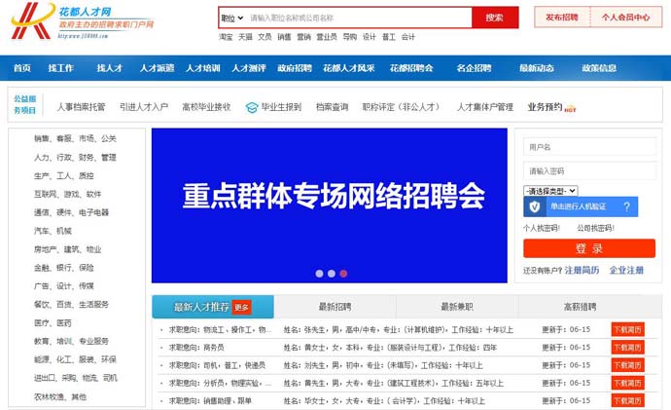Download resume for 商务员 row
Screen dimensions: 671x410
point(628,348)
